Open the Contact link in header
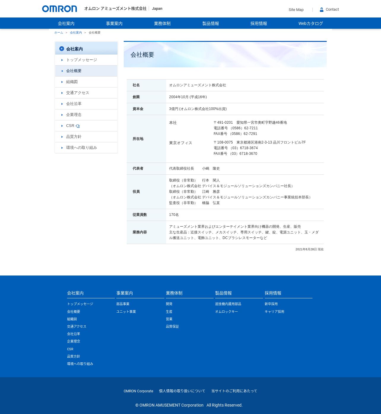The width and height of the screenshot is (381, 414). [x=332, y=9]
